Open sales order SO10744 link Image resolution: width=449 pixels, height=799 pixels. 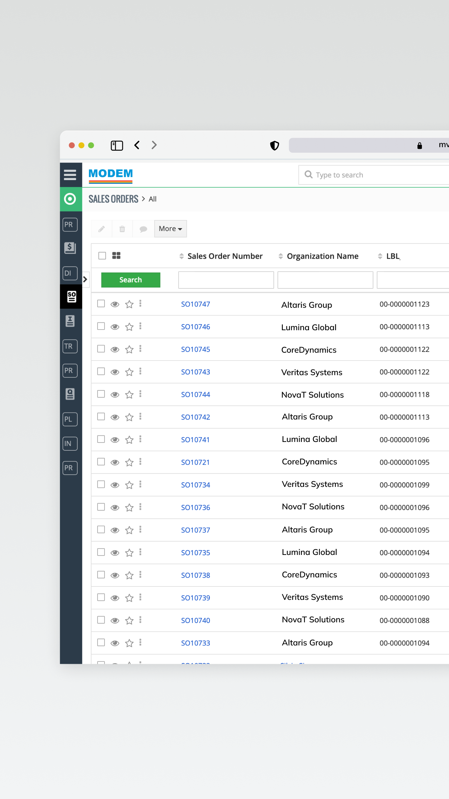pyautogui.click(x=196, y=395)
